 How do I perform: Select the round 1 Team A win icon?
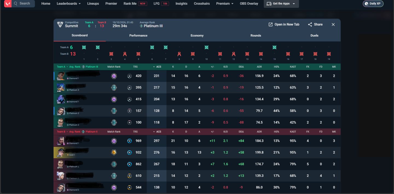tap(84, 47)
